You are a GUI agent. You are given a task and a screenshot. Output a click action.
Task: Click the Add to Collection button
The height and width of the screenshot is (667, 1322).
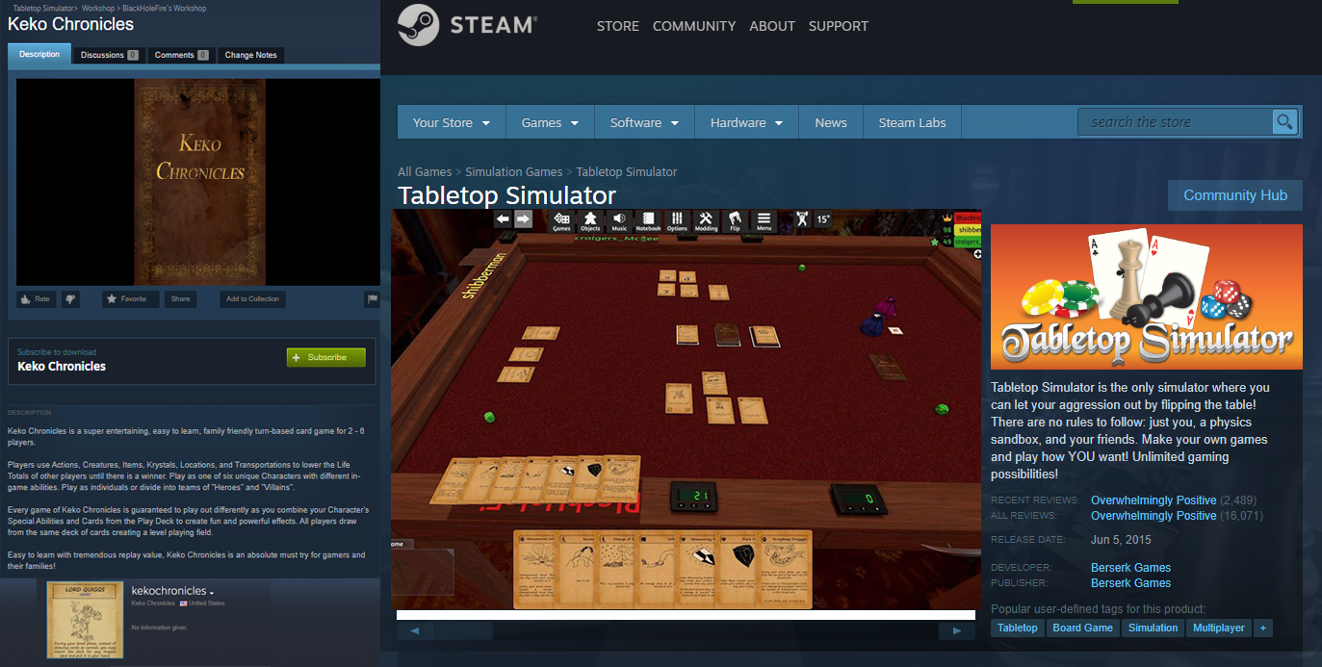tap(252, 299)
